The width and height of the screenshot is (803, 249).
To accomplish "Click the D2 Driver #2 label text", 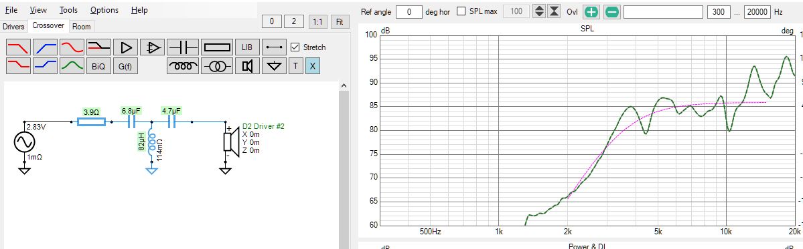I will [x=263, y=126].
